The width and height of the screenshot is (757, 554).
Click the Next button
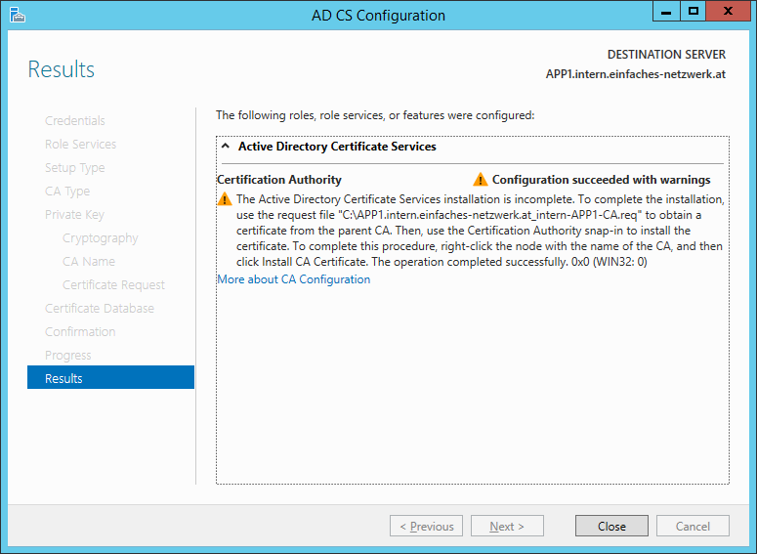coord(507,527)
